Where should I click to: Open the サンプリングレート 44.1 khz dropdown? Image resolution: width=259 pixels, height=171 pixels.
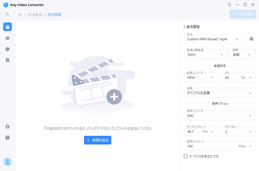point(201,132)
